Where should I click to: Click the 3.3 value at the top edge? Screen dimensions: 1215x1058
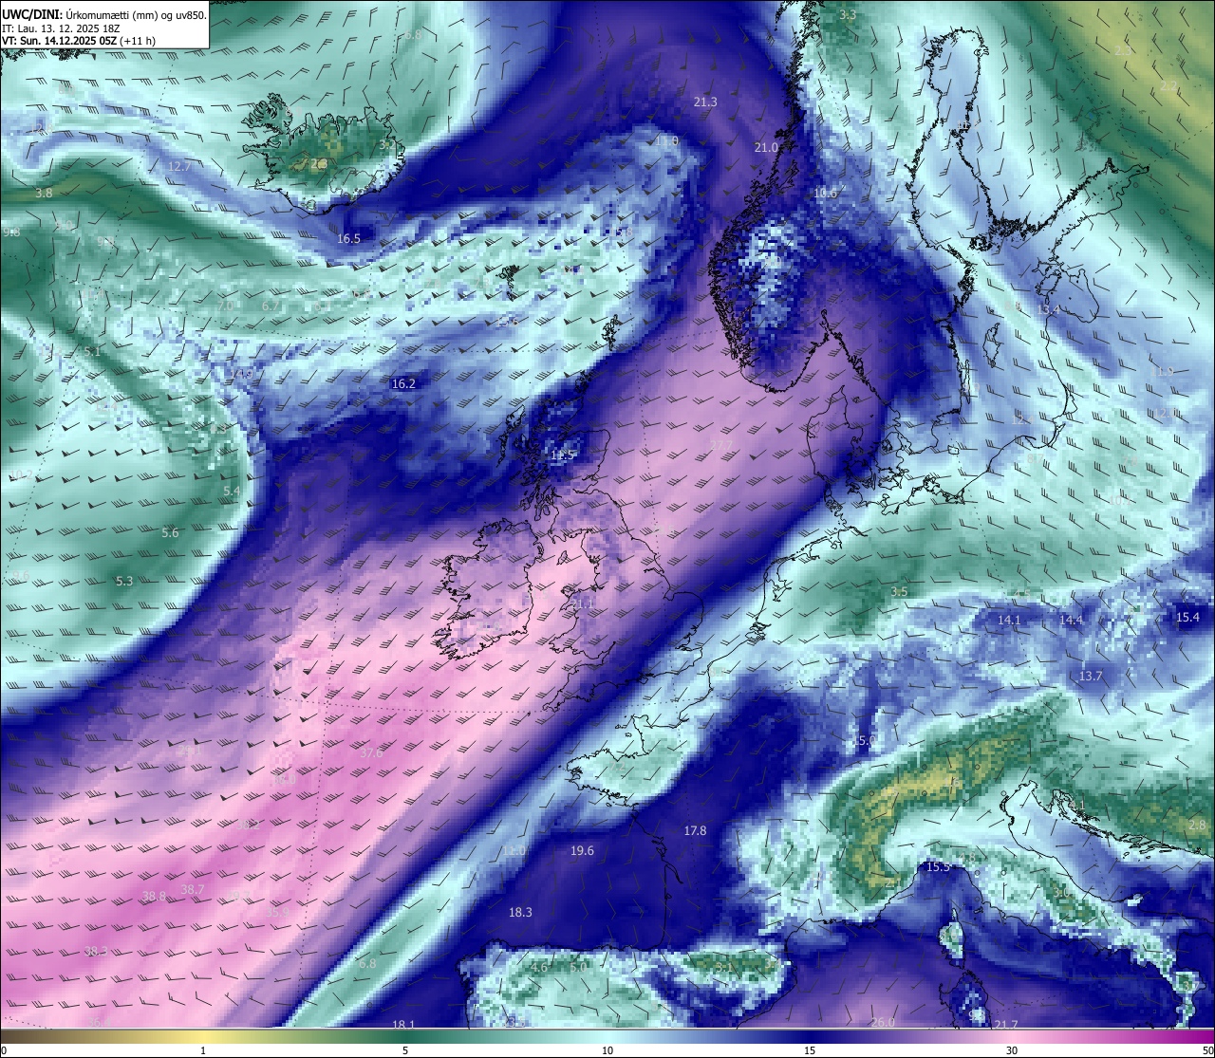(x=848, y=15)
